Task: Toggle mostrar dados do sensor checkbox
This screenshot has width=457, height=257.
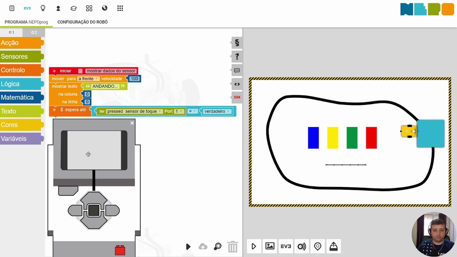Action: coord(80,71)
